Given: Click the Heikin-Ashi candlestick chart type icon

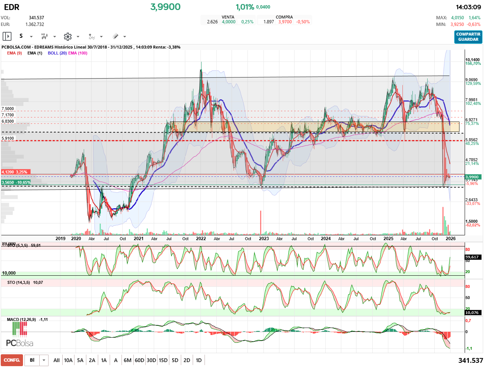Looking at the screenshot, I should point(44,36).
